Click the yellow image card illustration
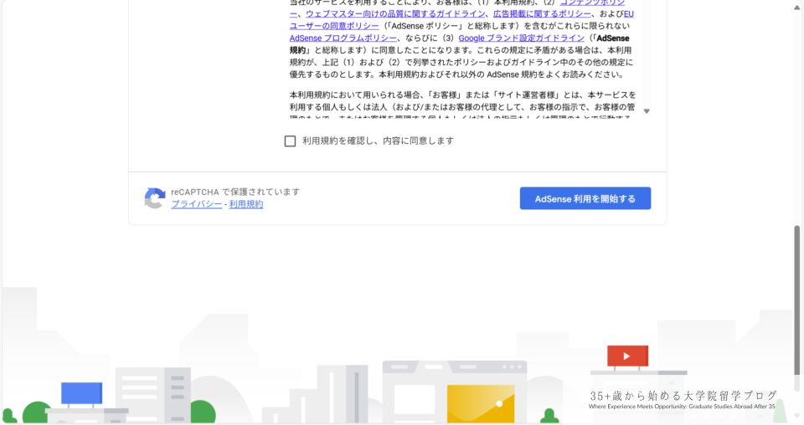804x425 pixels. 480,403
